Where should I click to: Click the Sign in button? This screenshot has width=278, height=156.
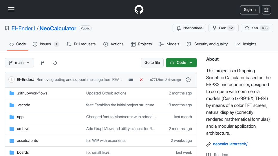point(250,10)
